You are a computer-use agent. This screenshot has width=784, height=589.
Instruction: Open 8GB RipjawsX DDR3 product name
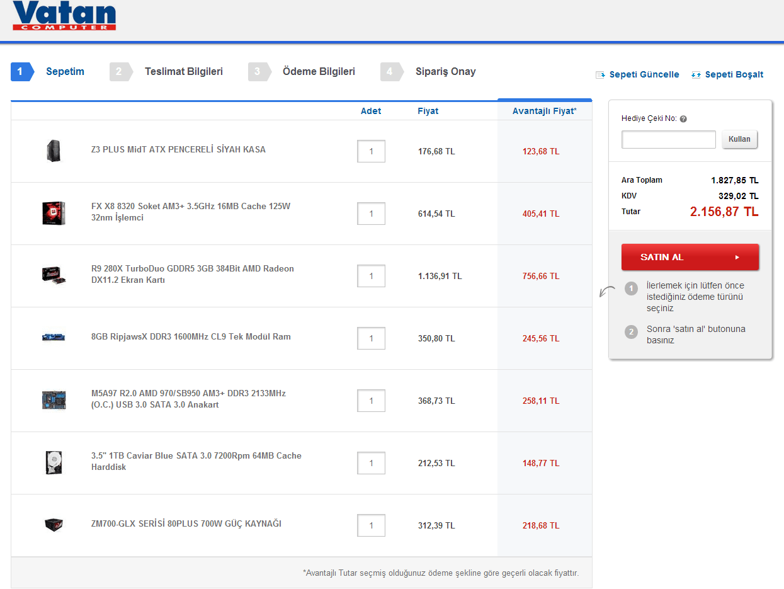pos(191,336)
